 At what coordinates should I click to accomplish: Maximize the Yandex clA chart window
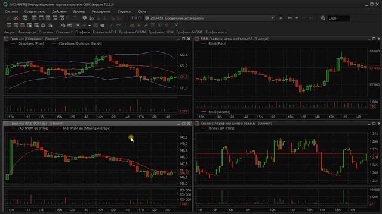(x=374, y=124)
